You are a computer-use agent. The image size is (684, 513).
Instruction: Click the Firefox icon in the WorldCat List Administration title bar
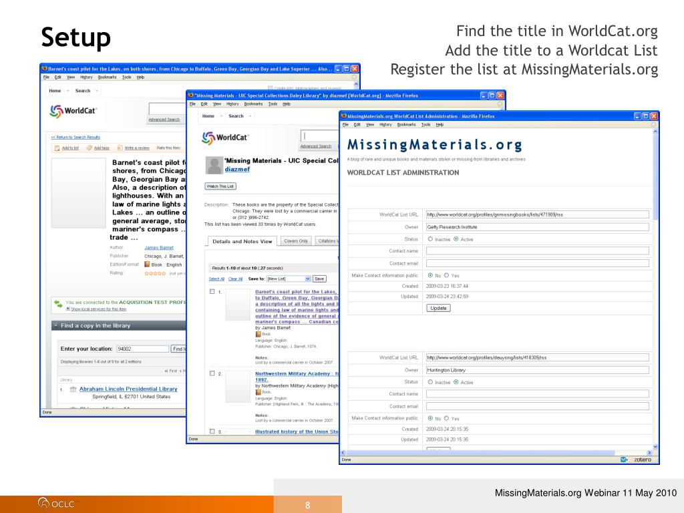point(344,116)
